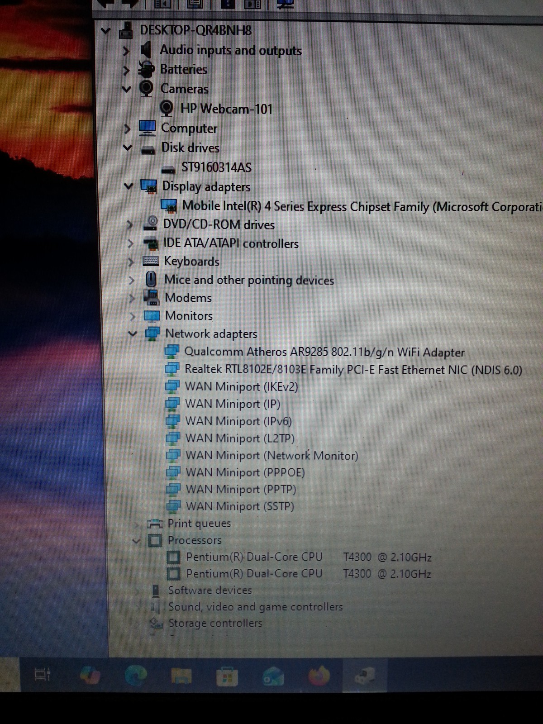This screenshot has width=543, height=724.
Task: Click the Print queues printer icon
Action: tap(155, 524)
